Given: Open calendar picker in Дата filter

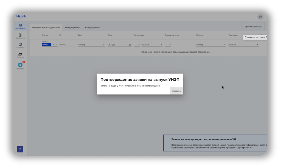Looking at the screenshot, I should (x=130, y=44).
